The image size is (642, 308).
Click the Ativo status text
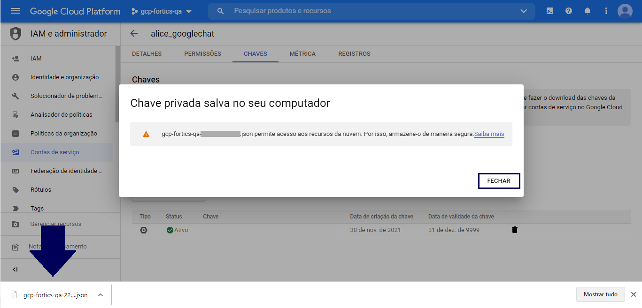(x=182, y=230)
